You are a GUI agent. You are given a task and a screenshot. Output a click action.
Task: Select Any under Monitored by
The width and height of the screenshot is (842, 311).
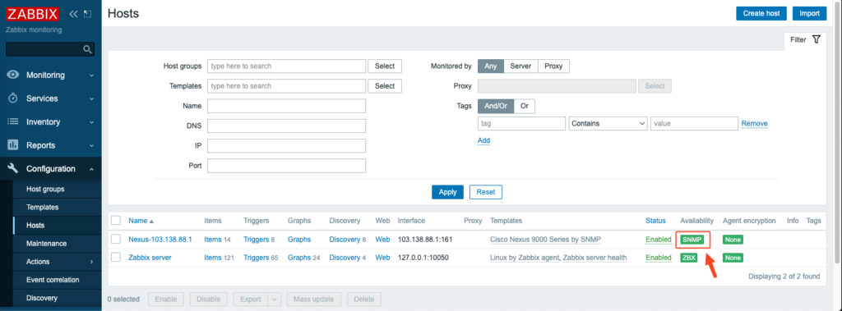tap(491, 66)
